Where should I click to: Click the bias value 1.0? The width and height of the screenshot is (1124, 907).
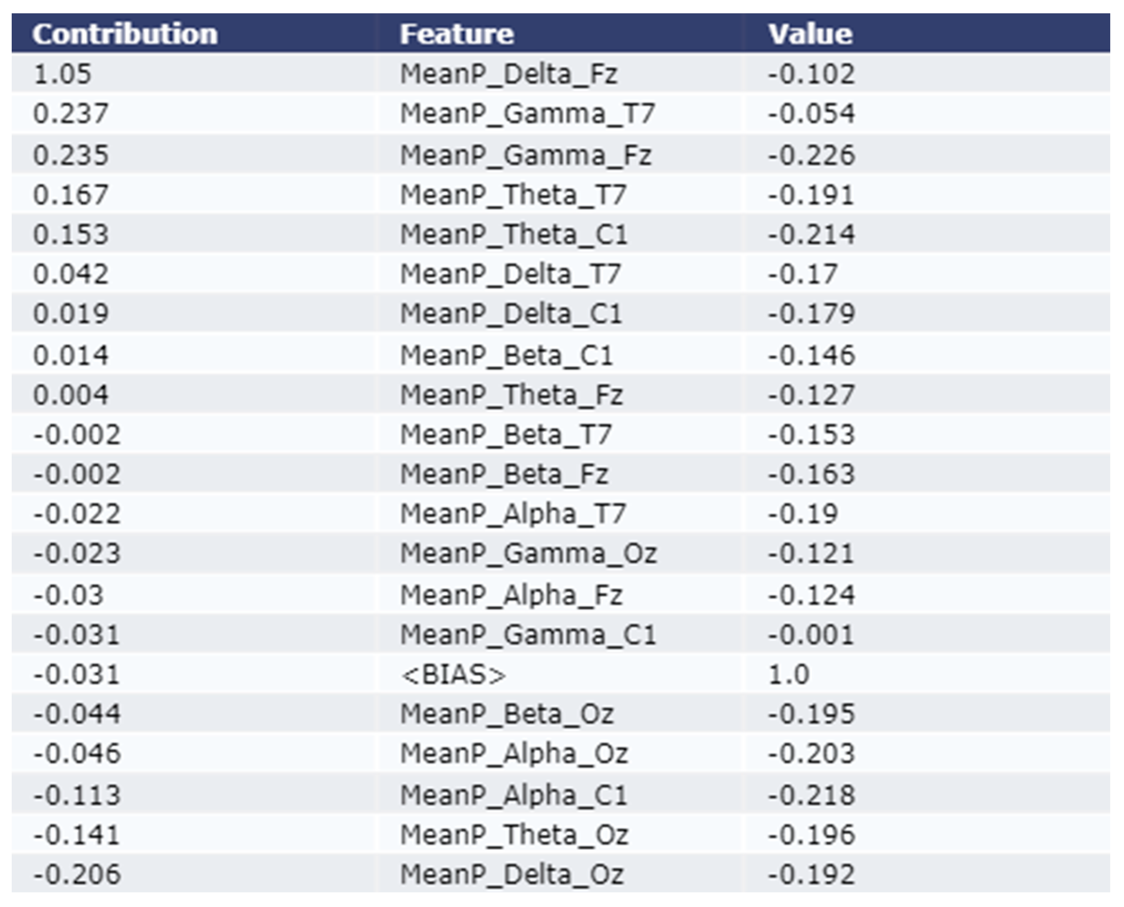(789, 674)
